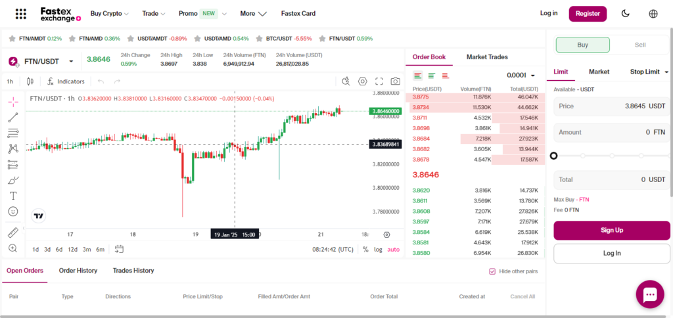The height and width of the screenshot is (318, 673).
Task: Click the Amount FTN input field
Action: (x=612, y=132)
